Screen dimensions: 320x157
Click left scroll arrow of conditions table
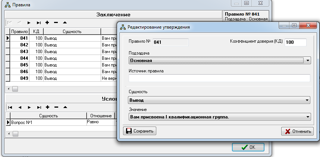click(9, 134)
